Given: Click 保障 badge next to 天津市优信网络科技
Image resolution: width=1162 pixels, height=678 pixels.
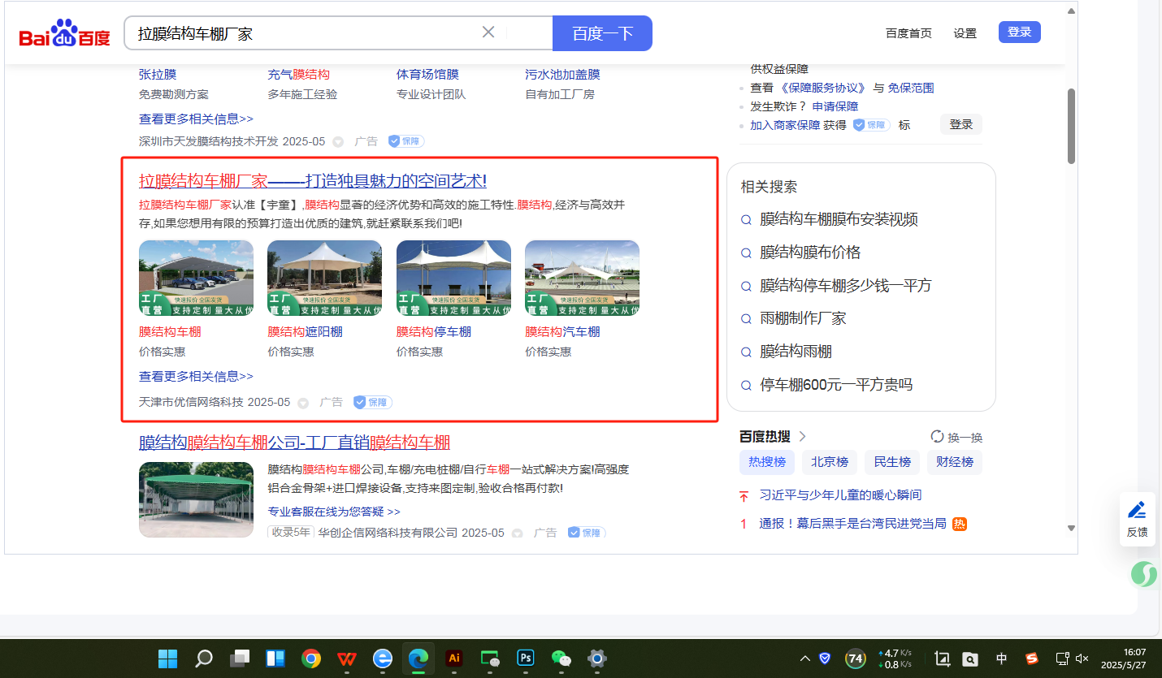Looking at the screenshot, I should pyautogui.click(x=373, y=402).
